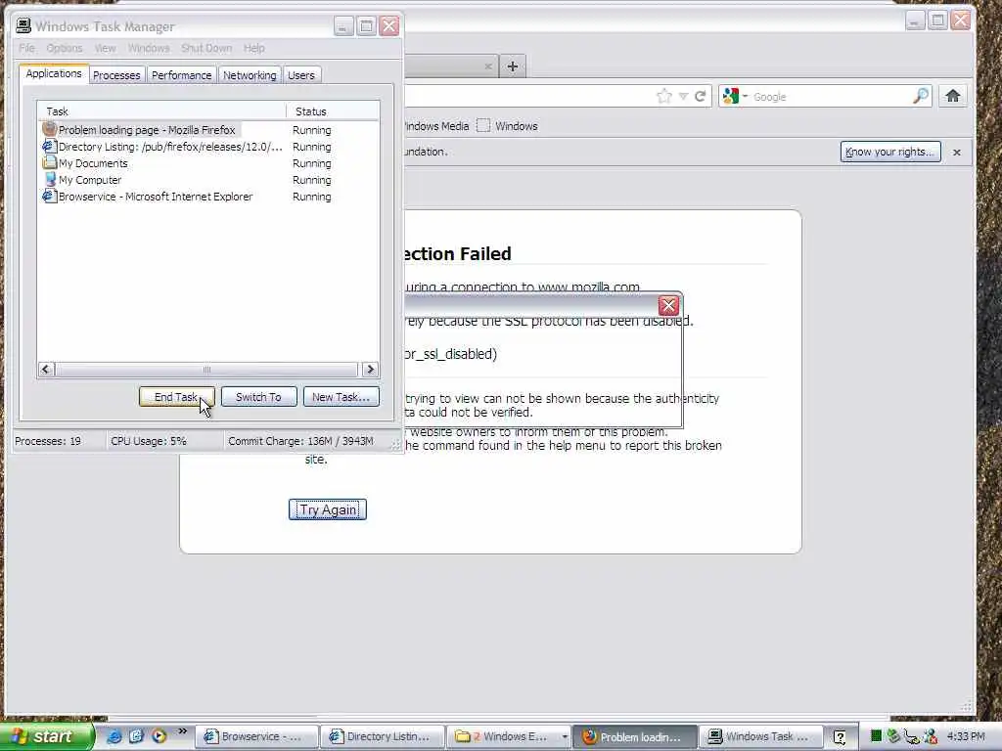Sort by the Task column header
Image resolution: width=1002 pixels, height=751 pixels.
pos(161,111)
